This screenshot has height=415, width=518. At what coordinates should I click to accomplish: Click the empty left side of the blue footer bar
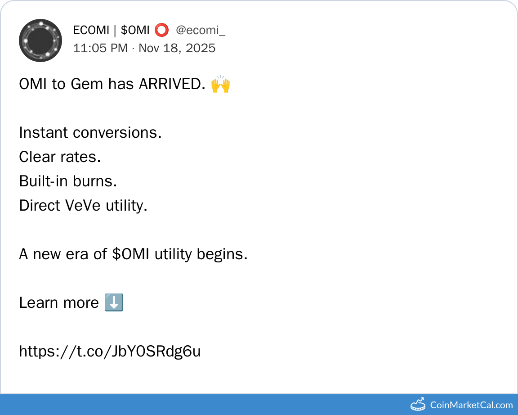[x=135, y=405]
